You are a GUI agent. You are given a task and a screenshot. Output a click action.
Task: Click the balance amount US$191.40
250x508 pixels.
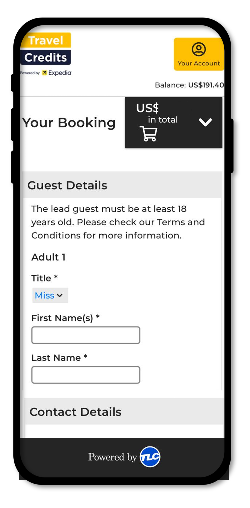click(206, 85)
